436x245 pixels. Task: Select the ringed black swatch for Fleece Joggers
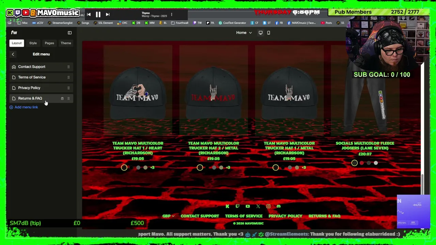pyautogui.click(x=355, y=163)
